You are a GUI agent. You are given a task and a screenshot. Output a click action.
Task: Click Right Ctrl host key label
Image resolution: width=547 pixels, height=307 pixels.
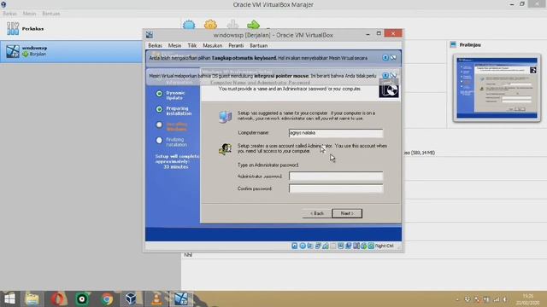385,246
